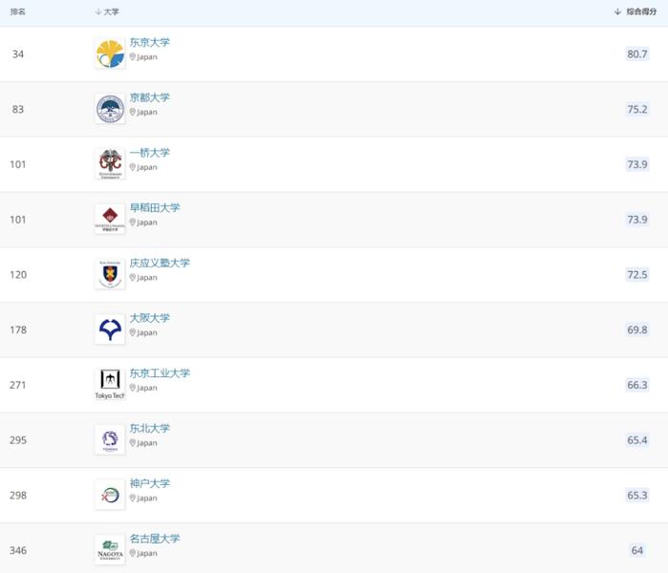Click the Tohoku University logo

pos(110,439)
